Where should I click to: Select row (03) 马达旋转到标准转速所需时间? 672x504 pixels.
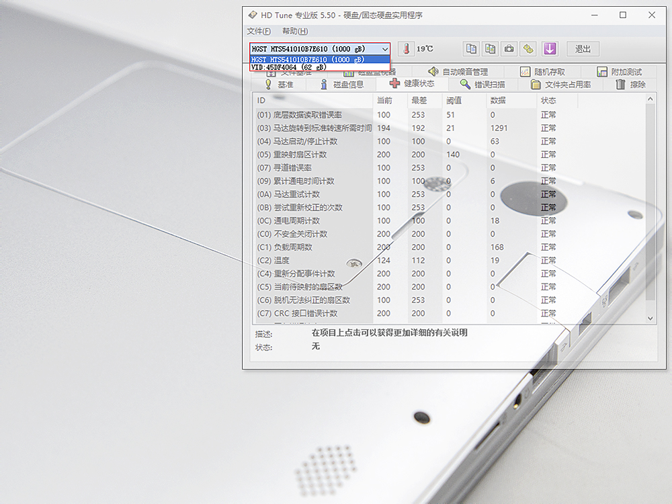pyautogui.click(x=449, y=128)
